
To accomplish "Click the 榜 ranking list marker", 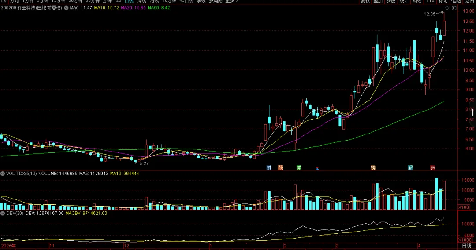I will [373, 167].
